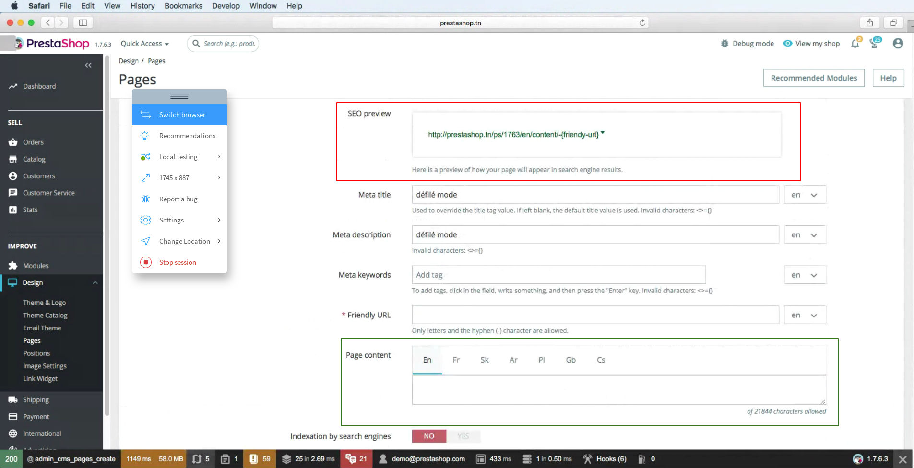Open Hooks (6) in debug toolbar
914x468 pixels.
click(605, 459)
